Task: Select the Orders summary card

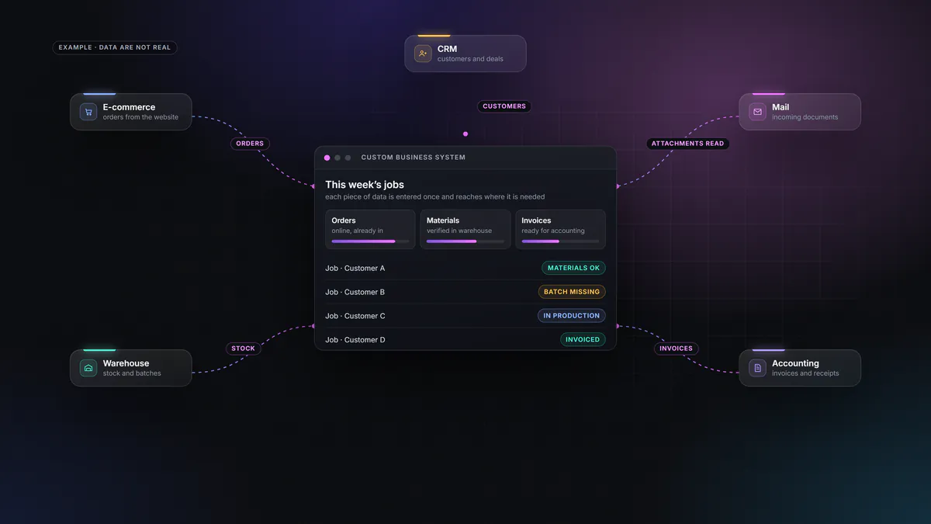Action: coord(370,230)
